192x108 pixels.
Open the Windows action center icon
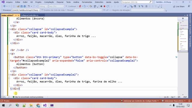(x=188, y=105)
